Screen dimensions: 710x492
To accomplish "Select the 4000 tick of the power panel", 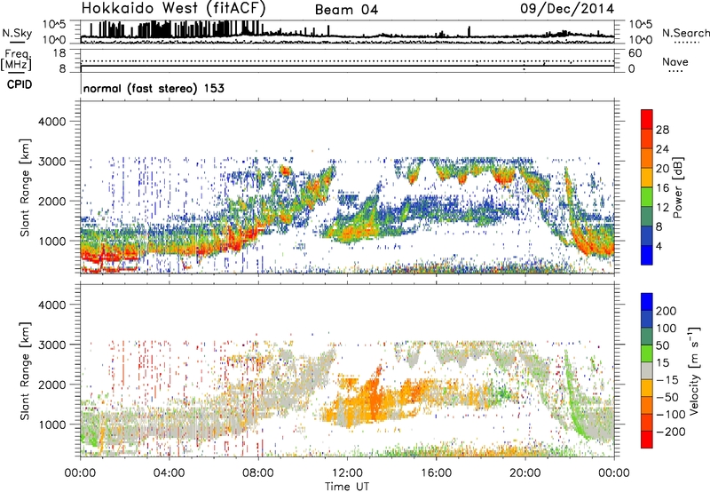I will coord(51,122).
